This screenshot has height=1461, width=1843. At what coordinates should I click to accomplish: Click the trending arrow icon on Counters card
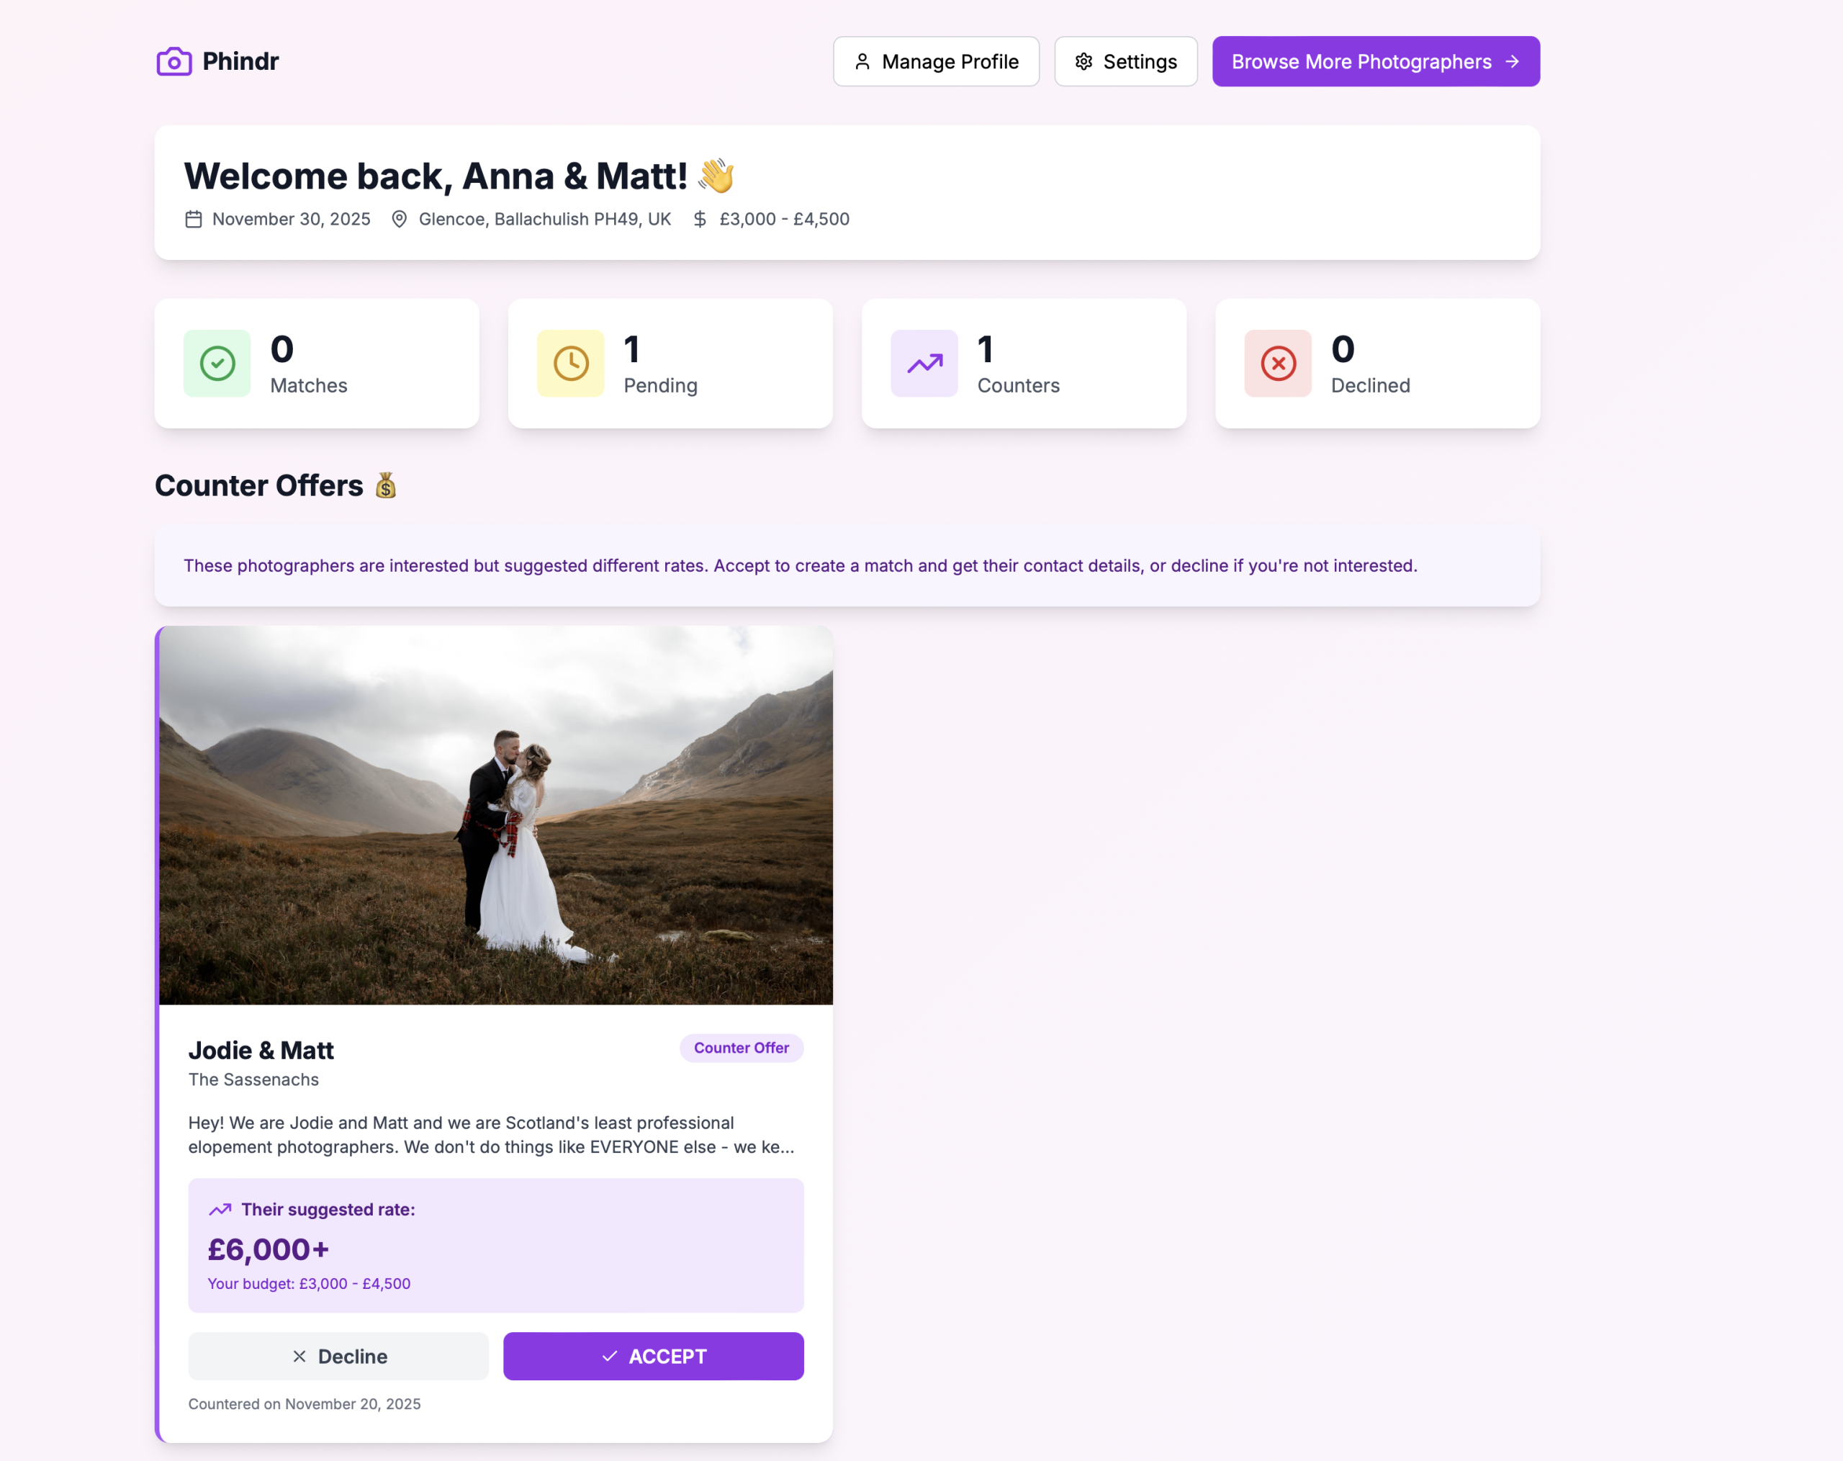[x=924, y=364]
